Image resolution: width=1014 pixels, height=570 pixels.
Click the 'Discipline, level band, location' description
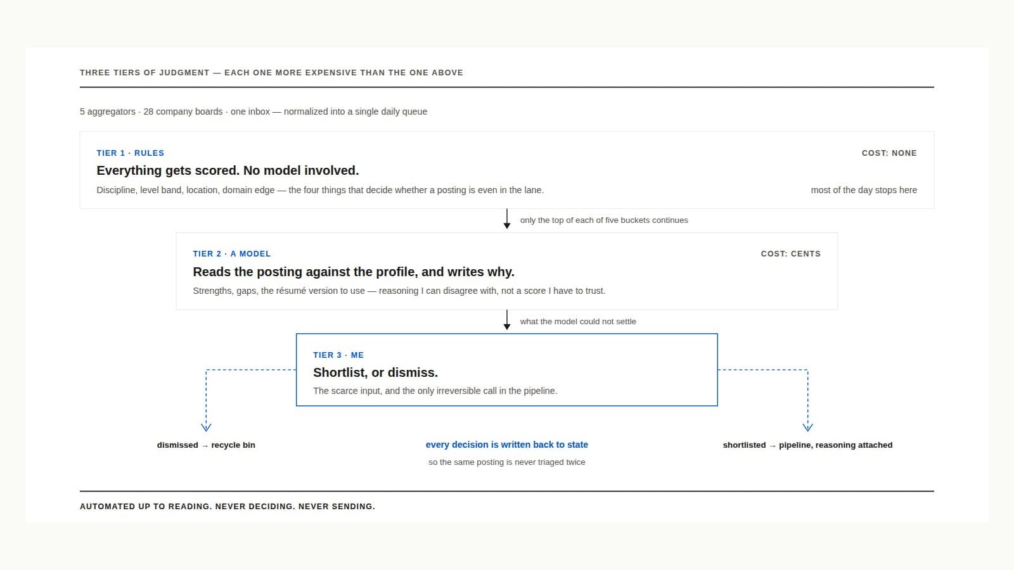point(320,190)
